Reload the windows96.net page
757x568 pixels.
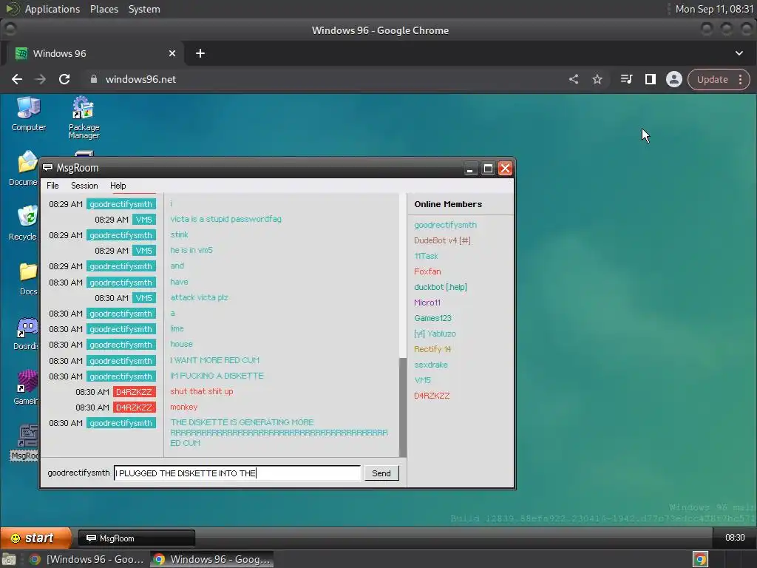click(64, 79)
